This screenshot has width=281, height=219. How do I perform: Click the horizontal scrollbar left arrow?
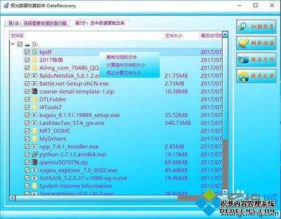12,198
